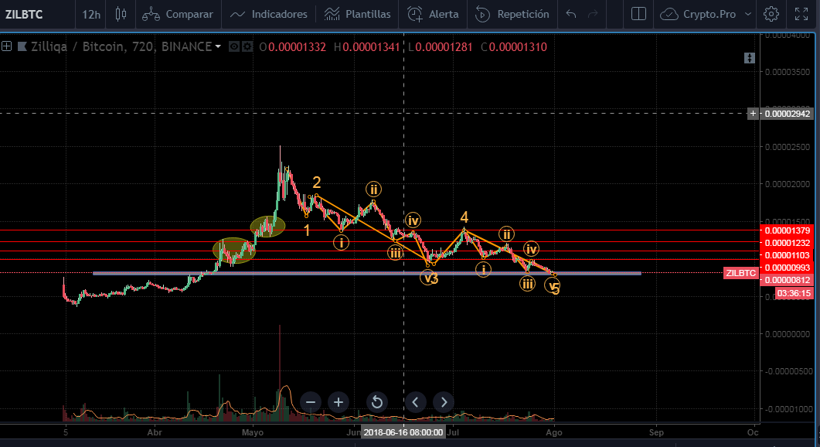Select the 0.00001232 price level label

coord(787,243)
